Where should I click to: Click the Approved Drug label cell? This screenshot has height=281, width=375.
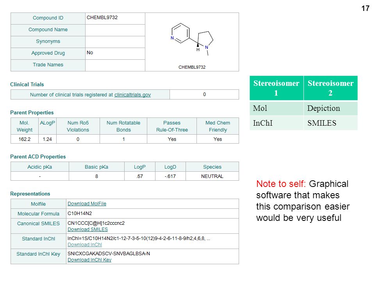[x=48, y=53]
